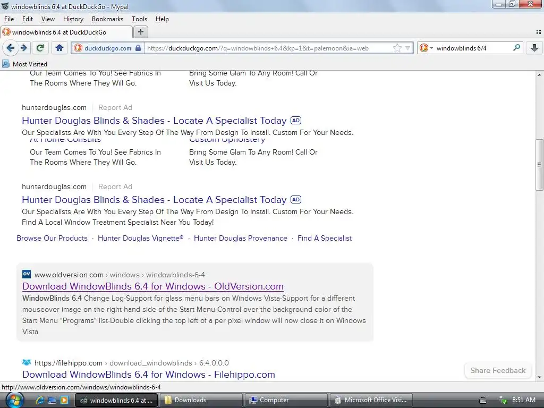This screenshot has width=544, height=408.
Task: Click the Mypal icon in title bar
Action: coord(5,6)
